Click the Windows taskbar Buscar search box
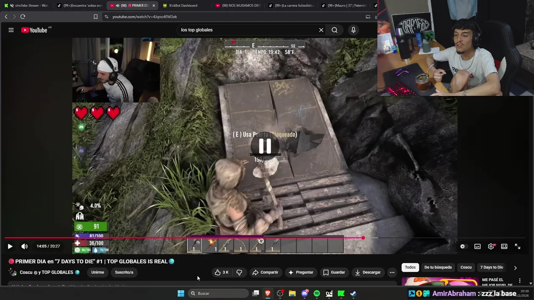534x300 pixels. coord(219,293)
